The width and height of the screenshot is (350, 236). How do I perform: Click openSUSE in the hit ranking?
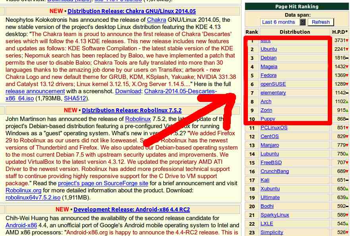273,84
